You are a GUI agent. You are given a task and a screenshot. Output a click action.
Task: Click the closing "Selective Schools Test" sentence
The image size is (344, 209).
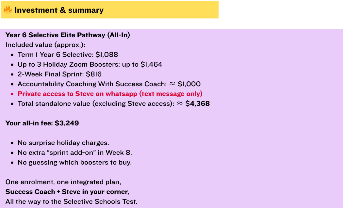(71, 201)
